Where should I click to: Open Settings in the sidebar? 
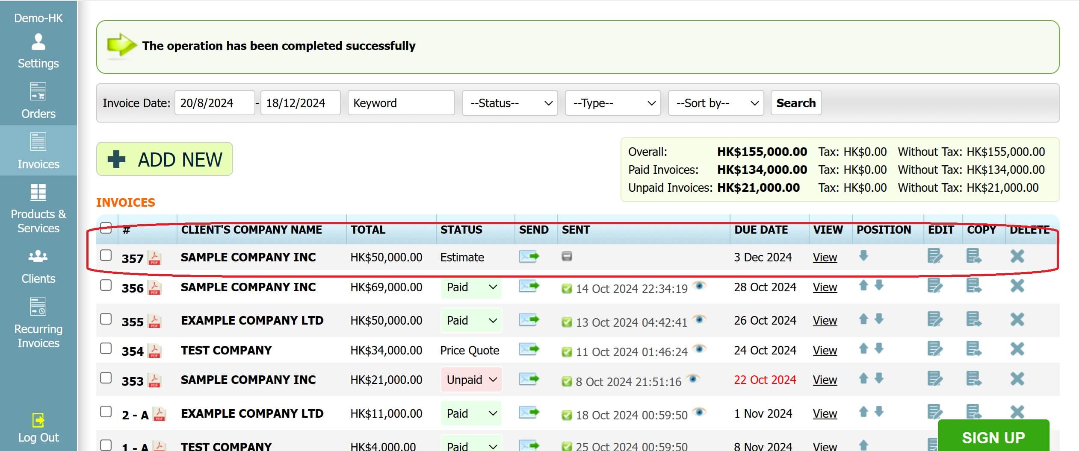pyautogui.click(x=38, y=52)
